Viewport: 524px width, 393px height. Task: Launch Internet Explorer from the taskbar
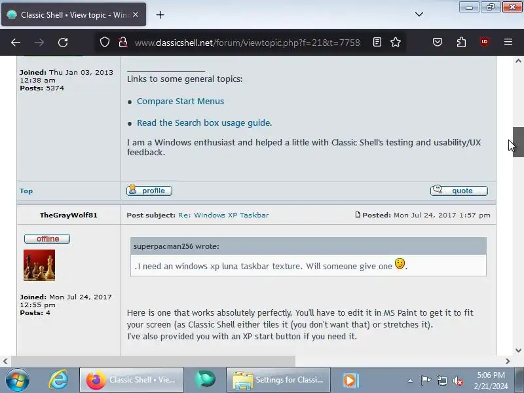58,380
